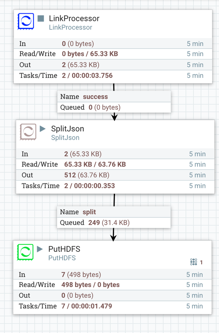
Task: Select the LinkProcessor title text
Action: coord(74,18)
